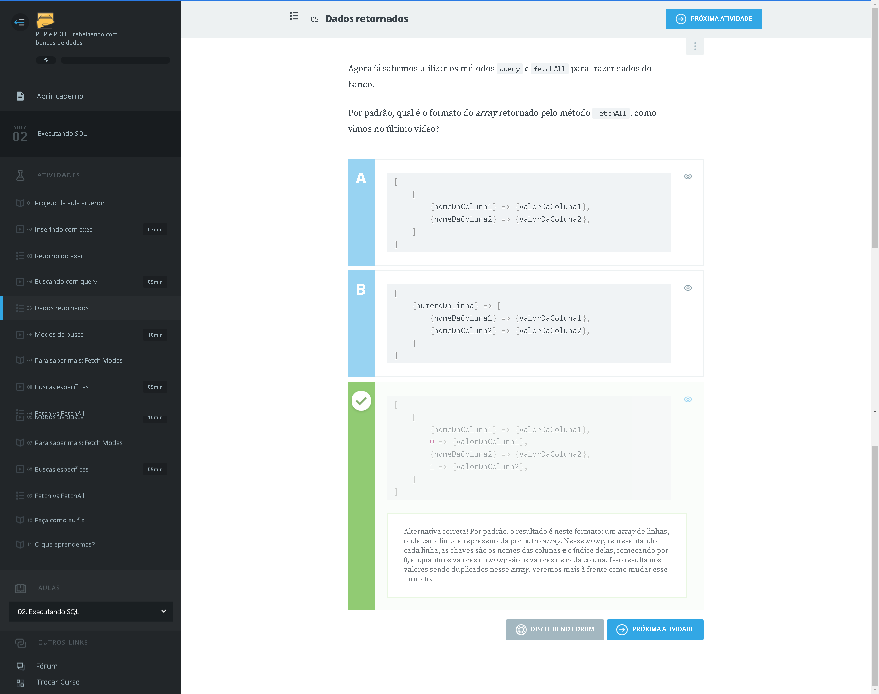Open the three-dot options menu
Viewport: 879px width, 694px height.
tap(695, 46)
